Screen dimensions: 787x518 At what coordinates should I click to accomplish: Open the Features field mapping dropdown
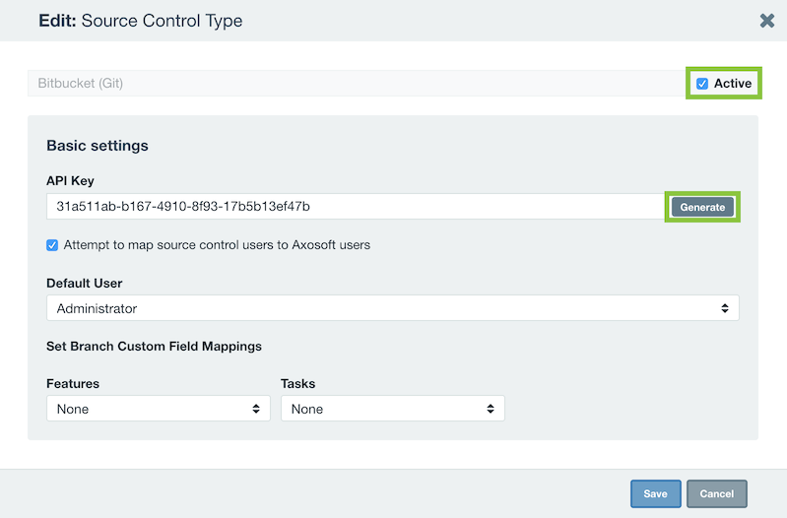coord(159,408)
